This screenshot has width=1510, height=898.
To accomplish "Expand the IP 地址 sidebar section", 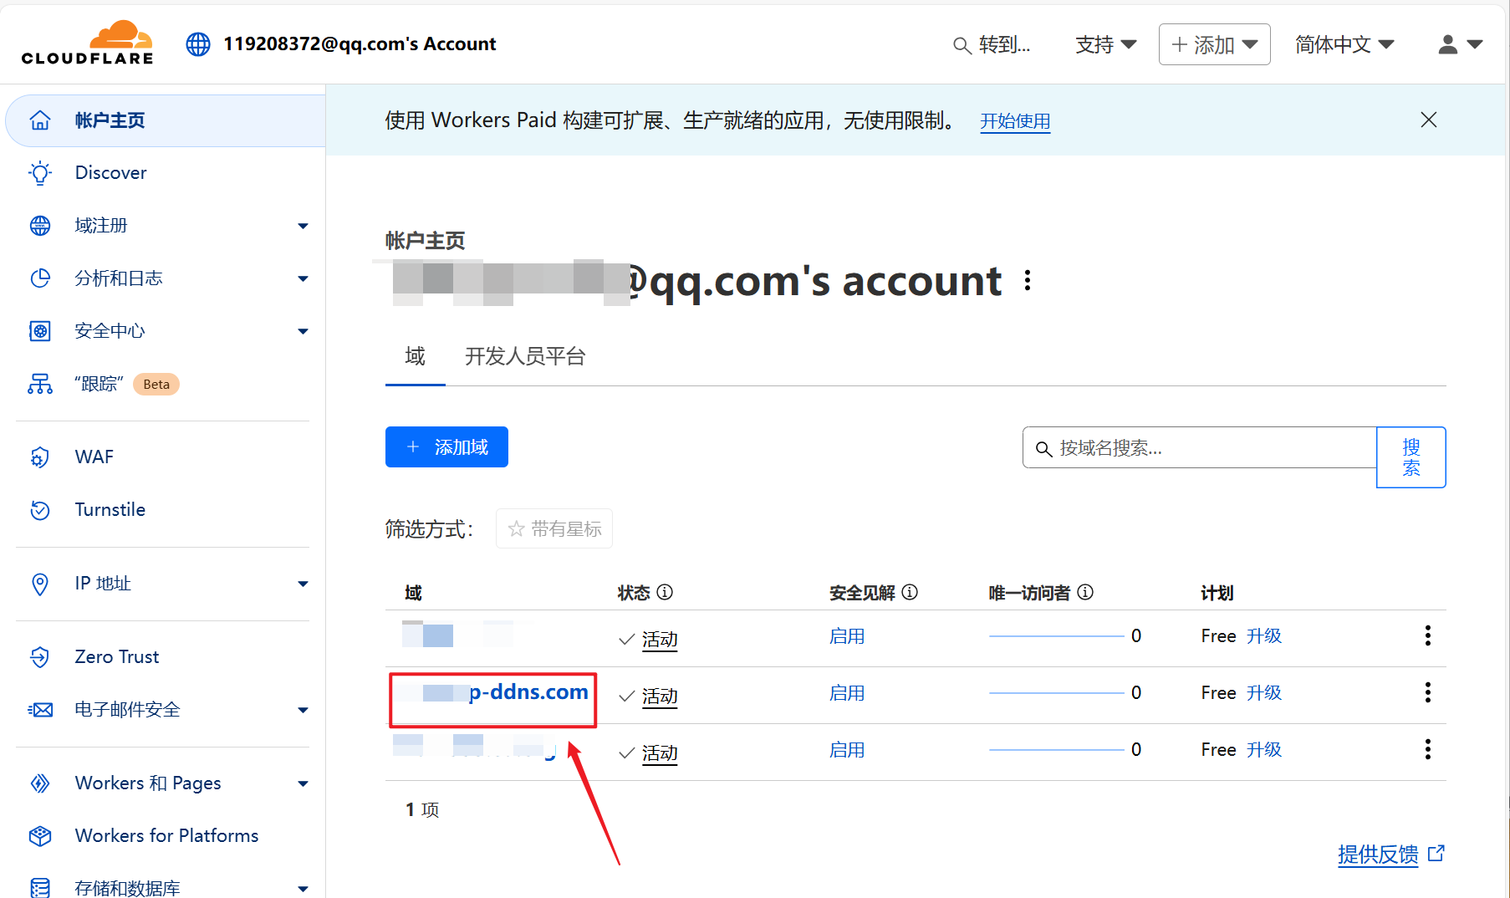I will [x=303, y=584].
